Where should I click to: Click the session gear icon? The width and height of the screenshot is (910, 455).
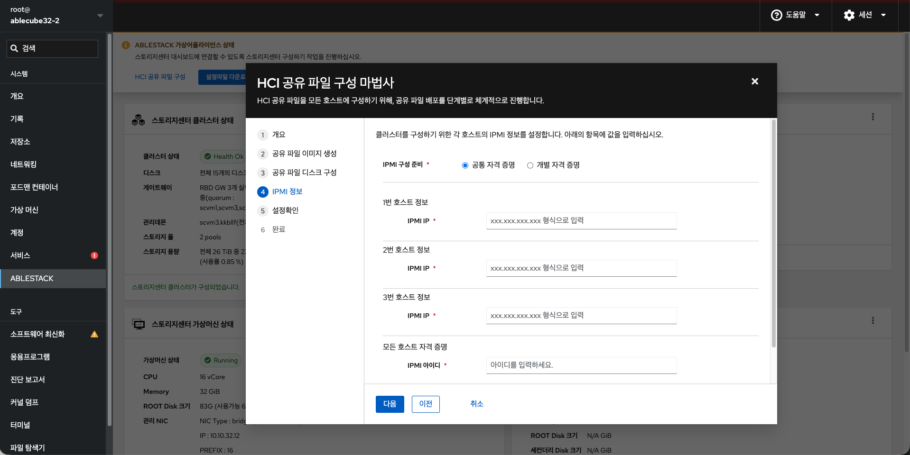coord(849,15)
